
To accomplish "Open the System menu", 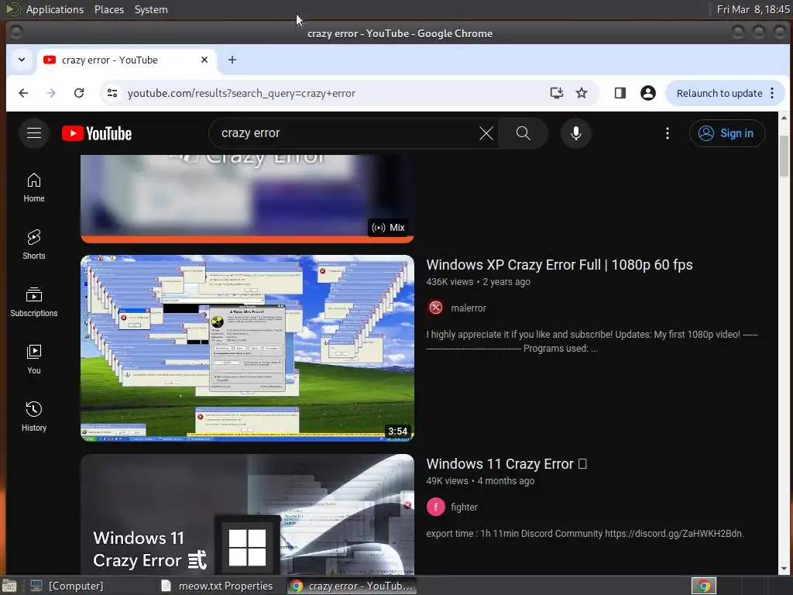I will 151,9.
